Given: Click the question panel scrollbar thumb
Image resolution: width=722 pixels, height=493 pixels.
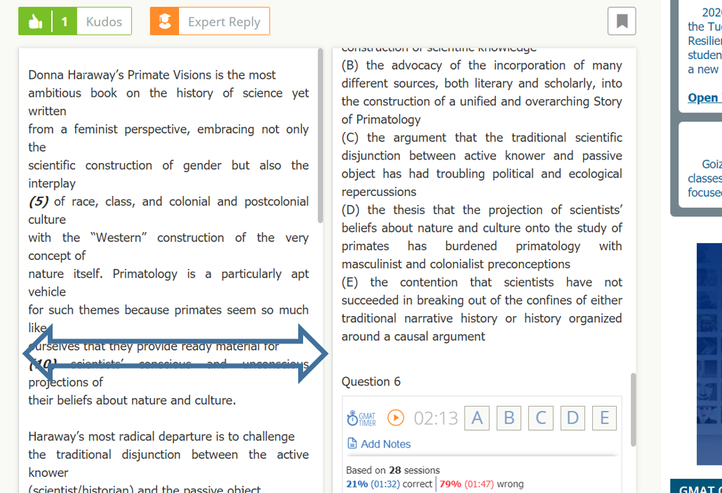Looking at the screenshot, I should click(632, 409).
